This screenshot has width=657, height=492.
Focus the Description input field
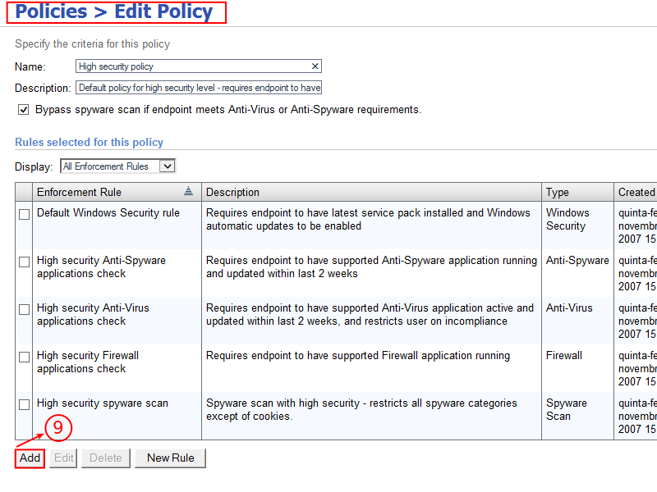point(199,88)
